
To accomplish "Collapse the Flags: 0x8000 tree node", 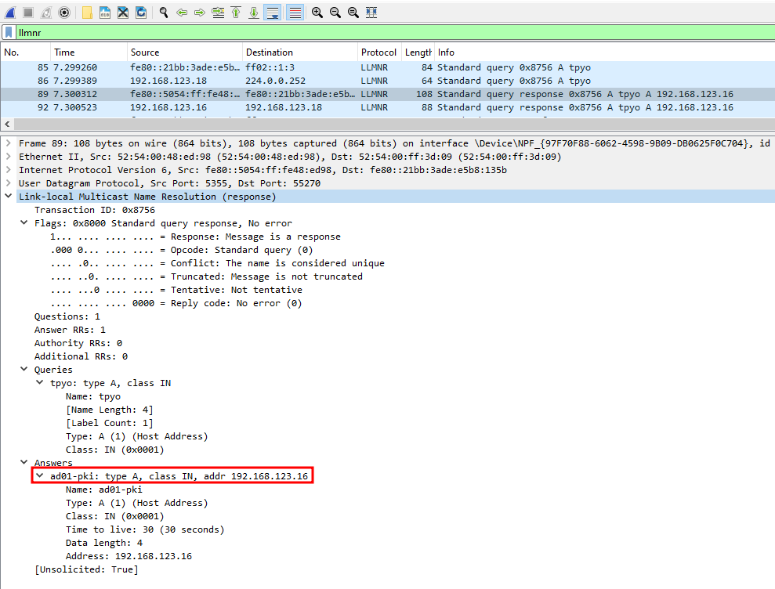I will click(x=24, y=223).
